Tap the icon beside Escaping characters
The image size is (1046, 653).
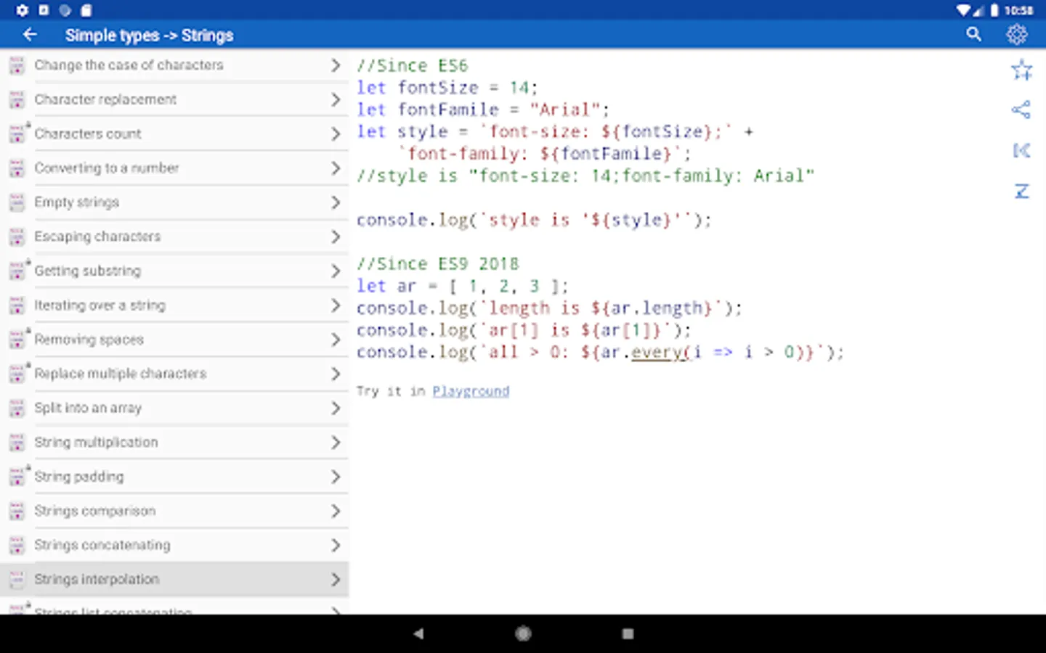click(17, 237)
